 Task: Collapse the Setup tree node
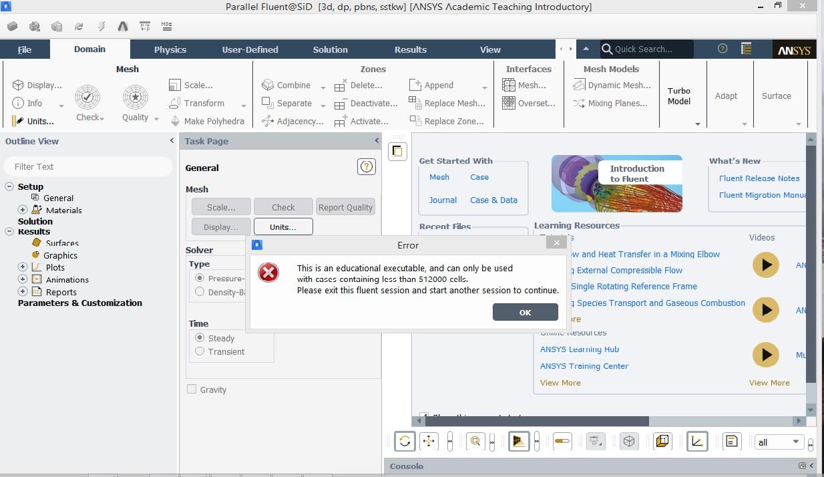tap(9, 186)
